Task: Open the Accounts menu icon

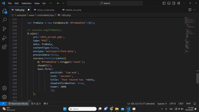Action: [x=4, y=88]
